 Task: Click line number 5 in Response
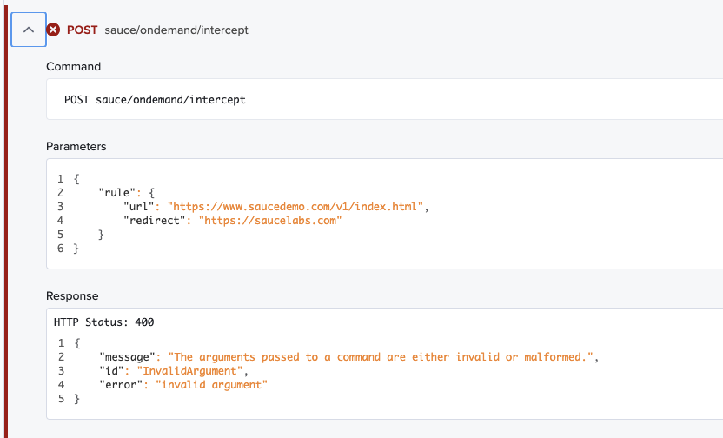61,399
